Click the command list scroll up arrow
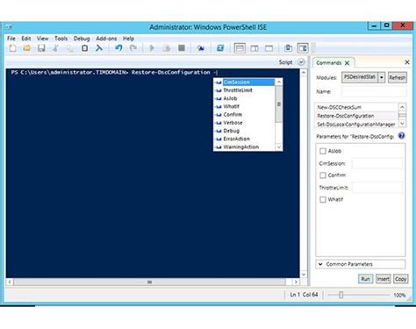 point(402,107)
